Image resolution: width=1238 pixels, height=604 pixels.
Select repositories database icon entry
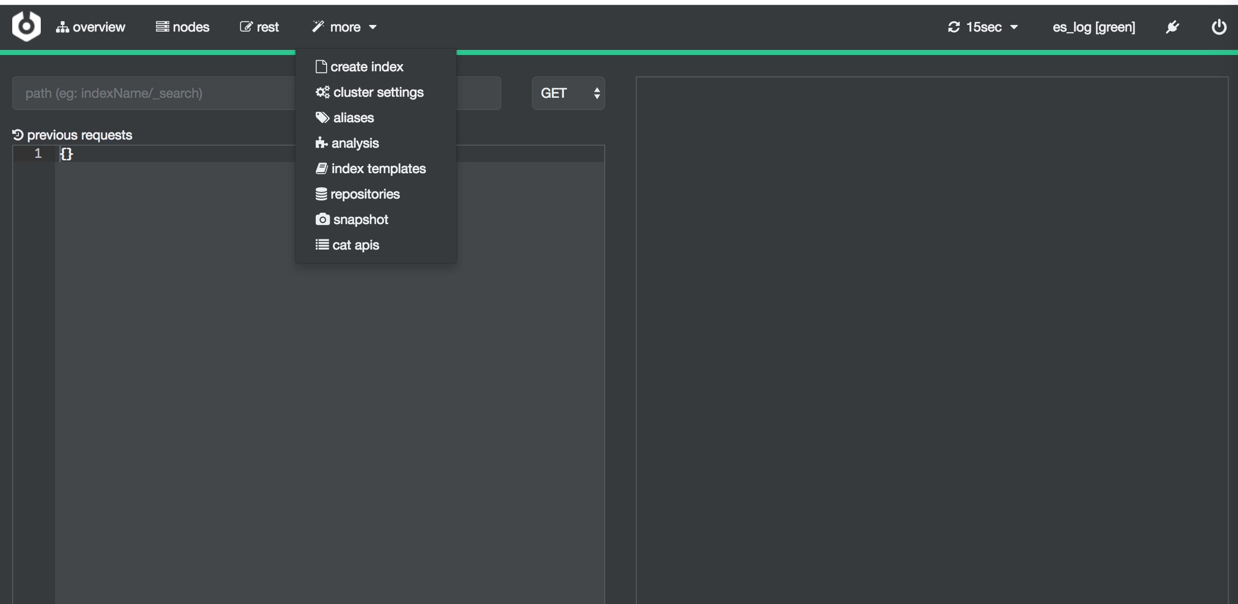point(358,194)
